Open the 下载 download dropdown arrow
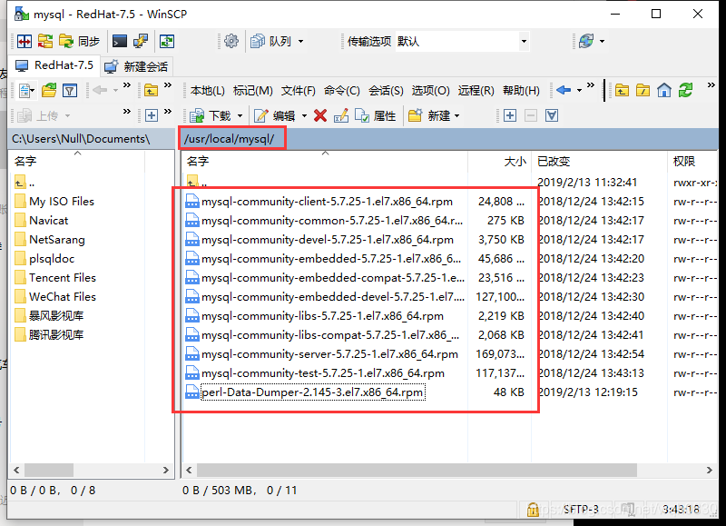726x526 pixels. point(240,116)
